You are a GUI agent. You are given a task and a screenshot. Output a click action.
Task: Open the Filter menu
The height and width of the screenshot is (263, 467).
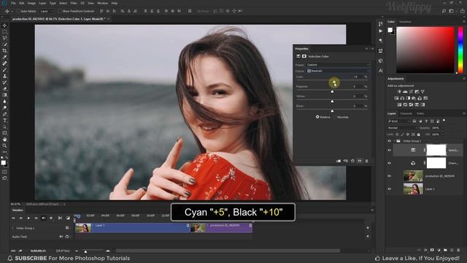click(74, 3)
